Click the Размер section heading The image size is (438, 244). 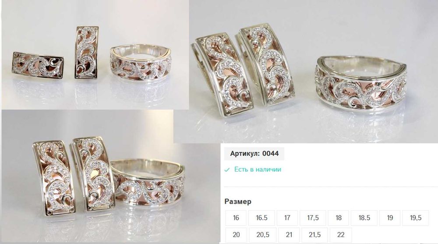[238, 202]
